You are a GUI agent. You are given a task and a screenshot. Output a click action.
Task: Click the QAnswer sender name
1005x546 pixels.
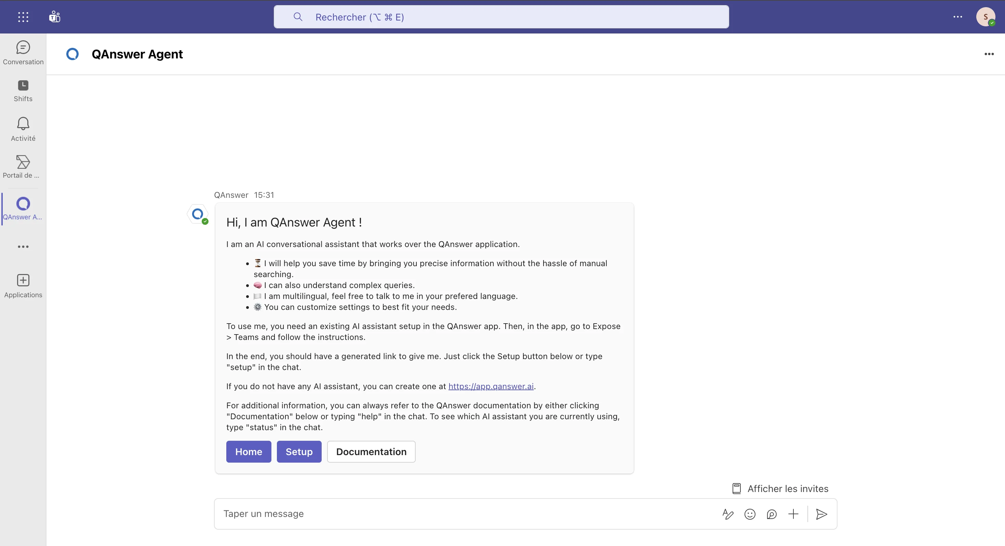[231, 195]
